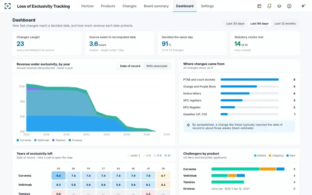The height and width of the screenshot is (195, 312).
Task: Click the Litigating legend marker in Challengers
Action: [270, 155]
